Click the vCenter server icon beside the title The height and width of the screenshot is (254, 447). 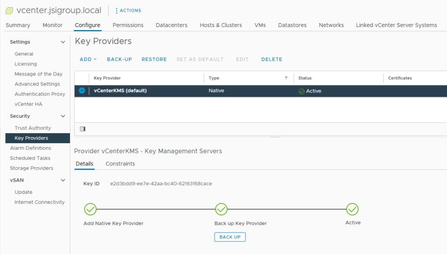coord(9,10)
